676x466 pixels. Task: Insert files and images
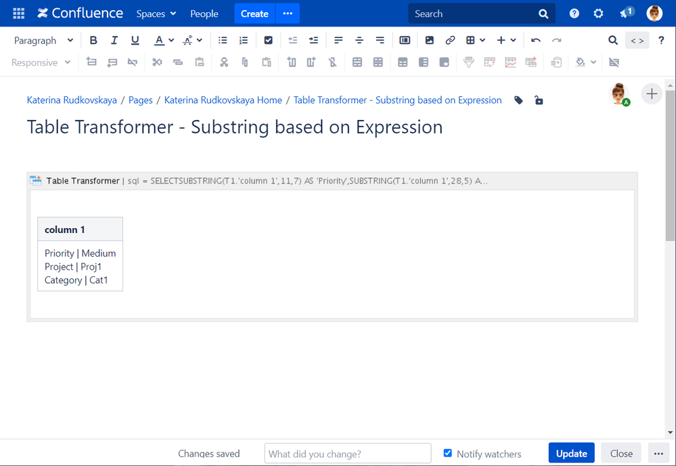[x=430, y=40]
